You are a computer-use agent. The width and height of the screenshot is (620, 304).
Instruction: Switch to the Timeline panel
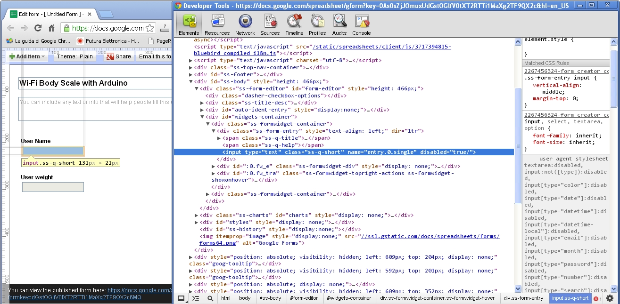[294, 24]
